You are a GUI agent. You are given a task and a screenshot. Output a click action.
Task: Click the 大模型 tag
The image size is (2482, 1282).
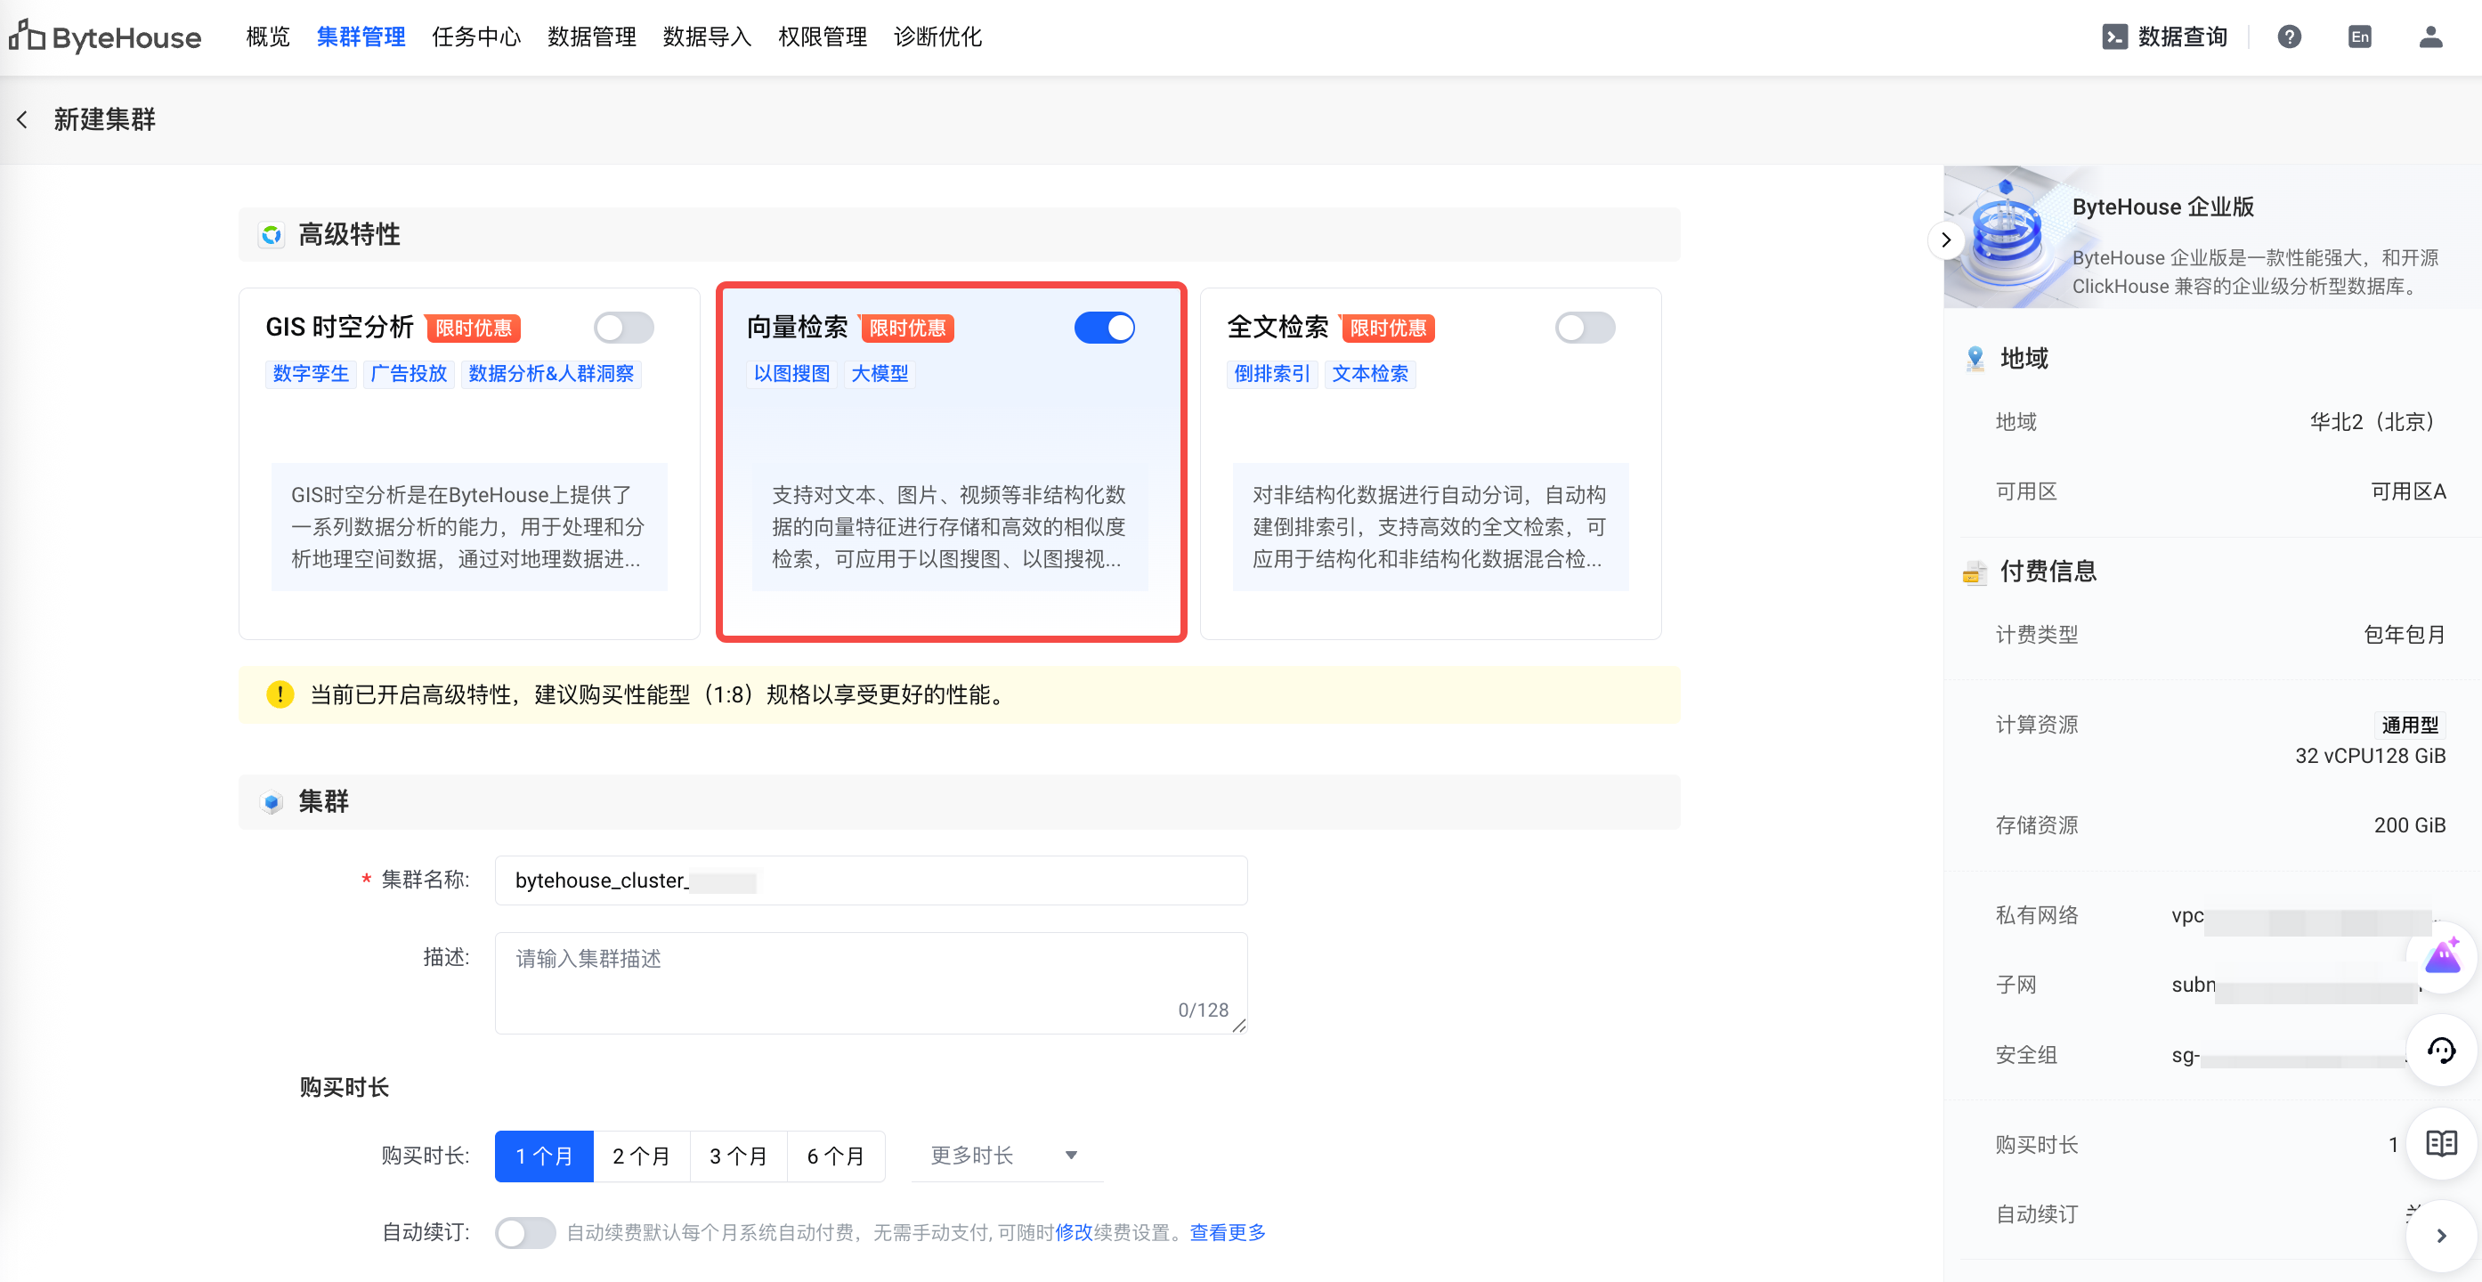[x=880, y=374]
